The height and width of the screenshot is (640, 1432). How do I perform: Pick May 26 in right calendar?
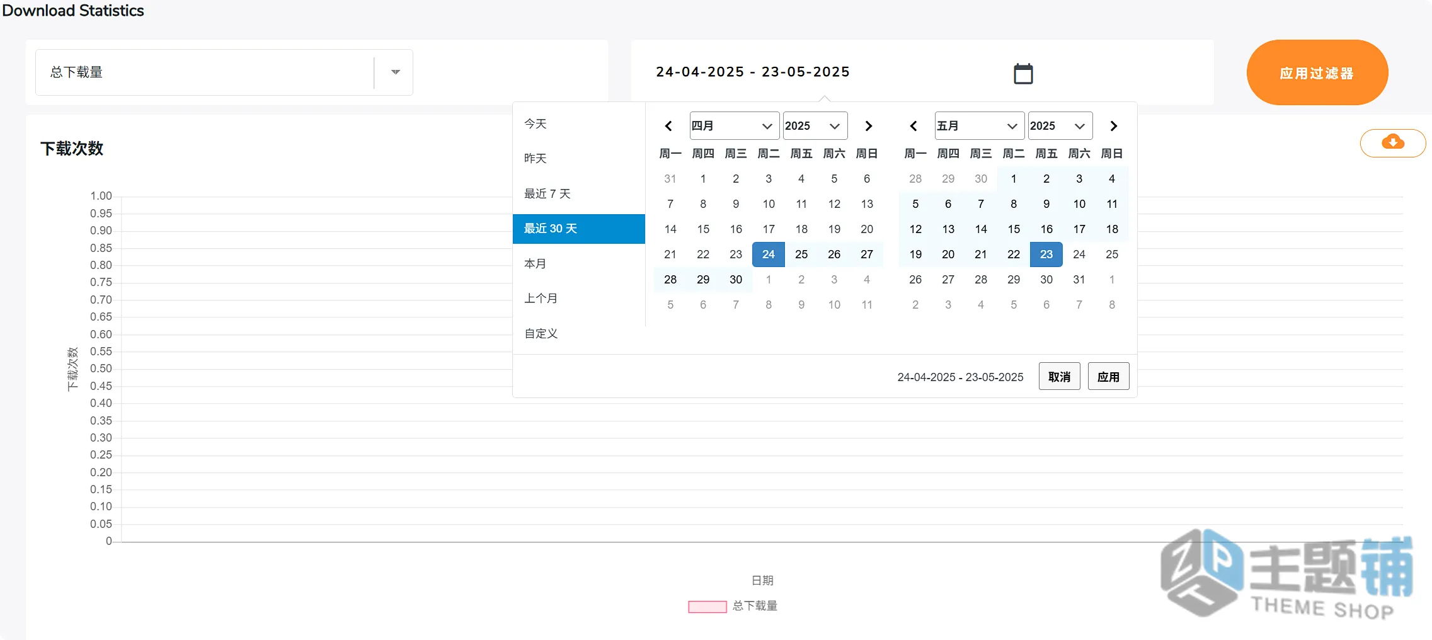pos(915,280)
